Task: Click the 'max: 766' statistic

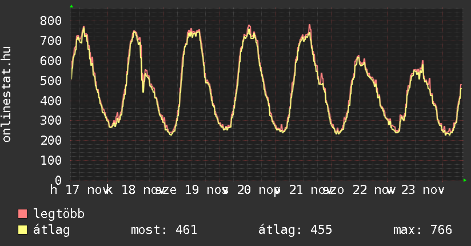Action: 422,230
